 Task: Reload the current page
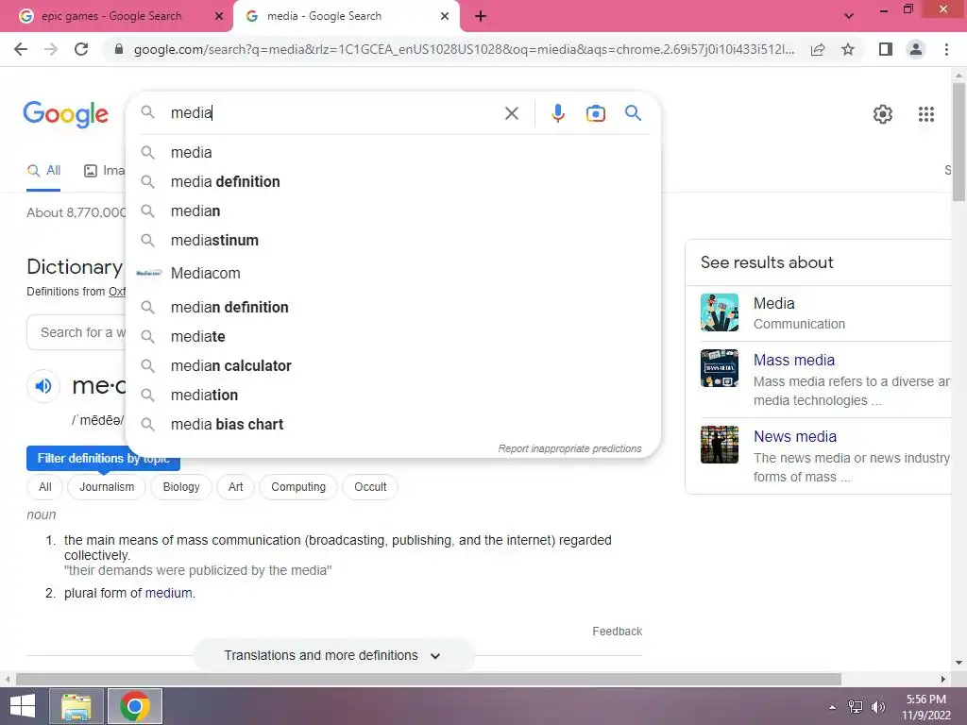tap(81, 49)
